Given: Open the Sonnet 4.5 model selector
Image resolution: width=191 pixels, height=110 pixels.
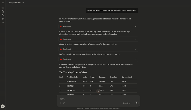Looking at the screenshot, I should (x=127, y=103).
